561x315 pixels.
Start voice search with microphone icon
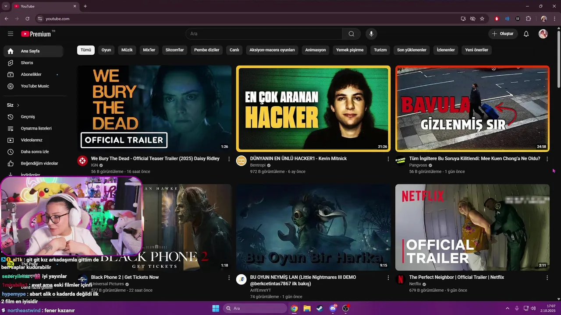pos(371,34)
